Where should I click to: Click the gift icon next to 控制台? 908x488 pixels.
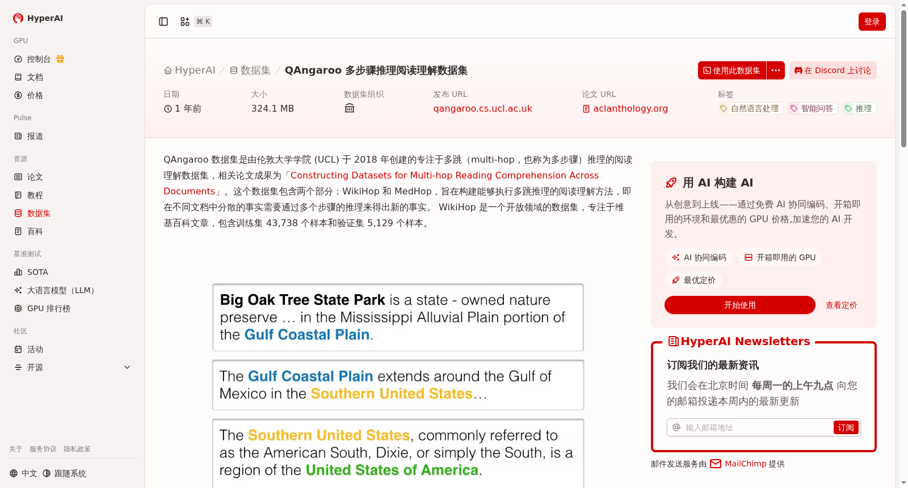[x=60, y=59]
